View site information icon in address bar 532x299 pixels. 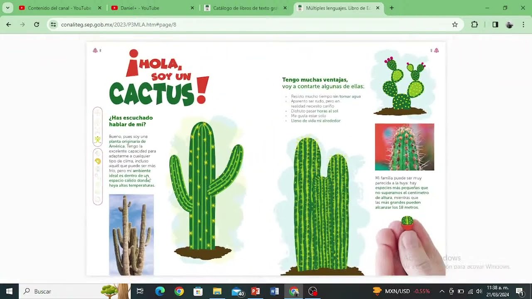point(53,25)
